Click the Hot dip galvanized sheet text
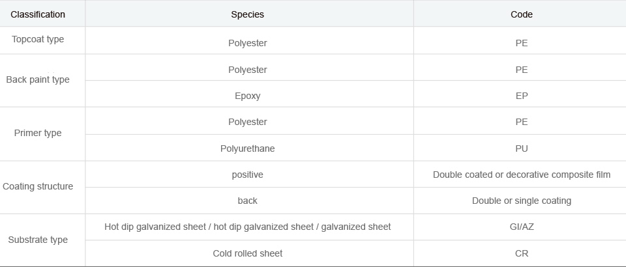626x267 pixels. tap(248, 227)
